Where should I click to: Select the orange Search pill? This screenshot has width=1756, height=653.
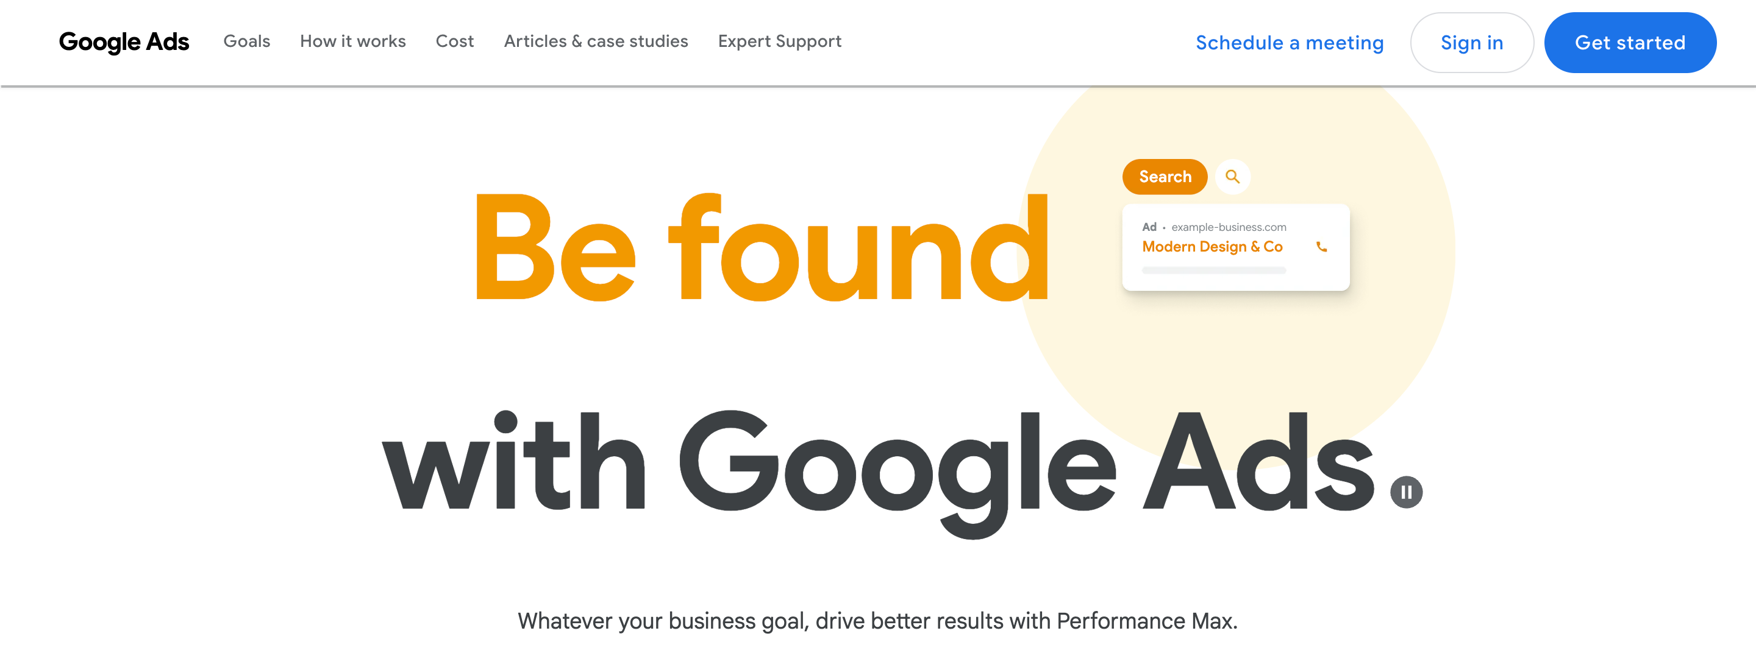1165,177
